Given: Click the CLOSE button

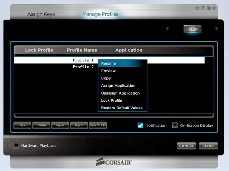Looking at the screenshot, I should point(208,146).
